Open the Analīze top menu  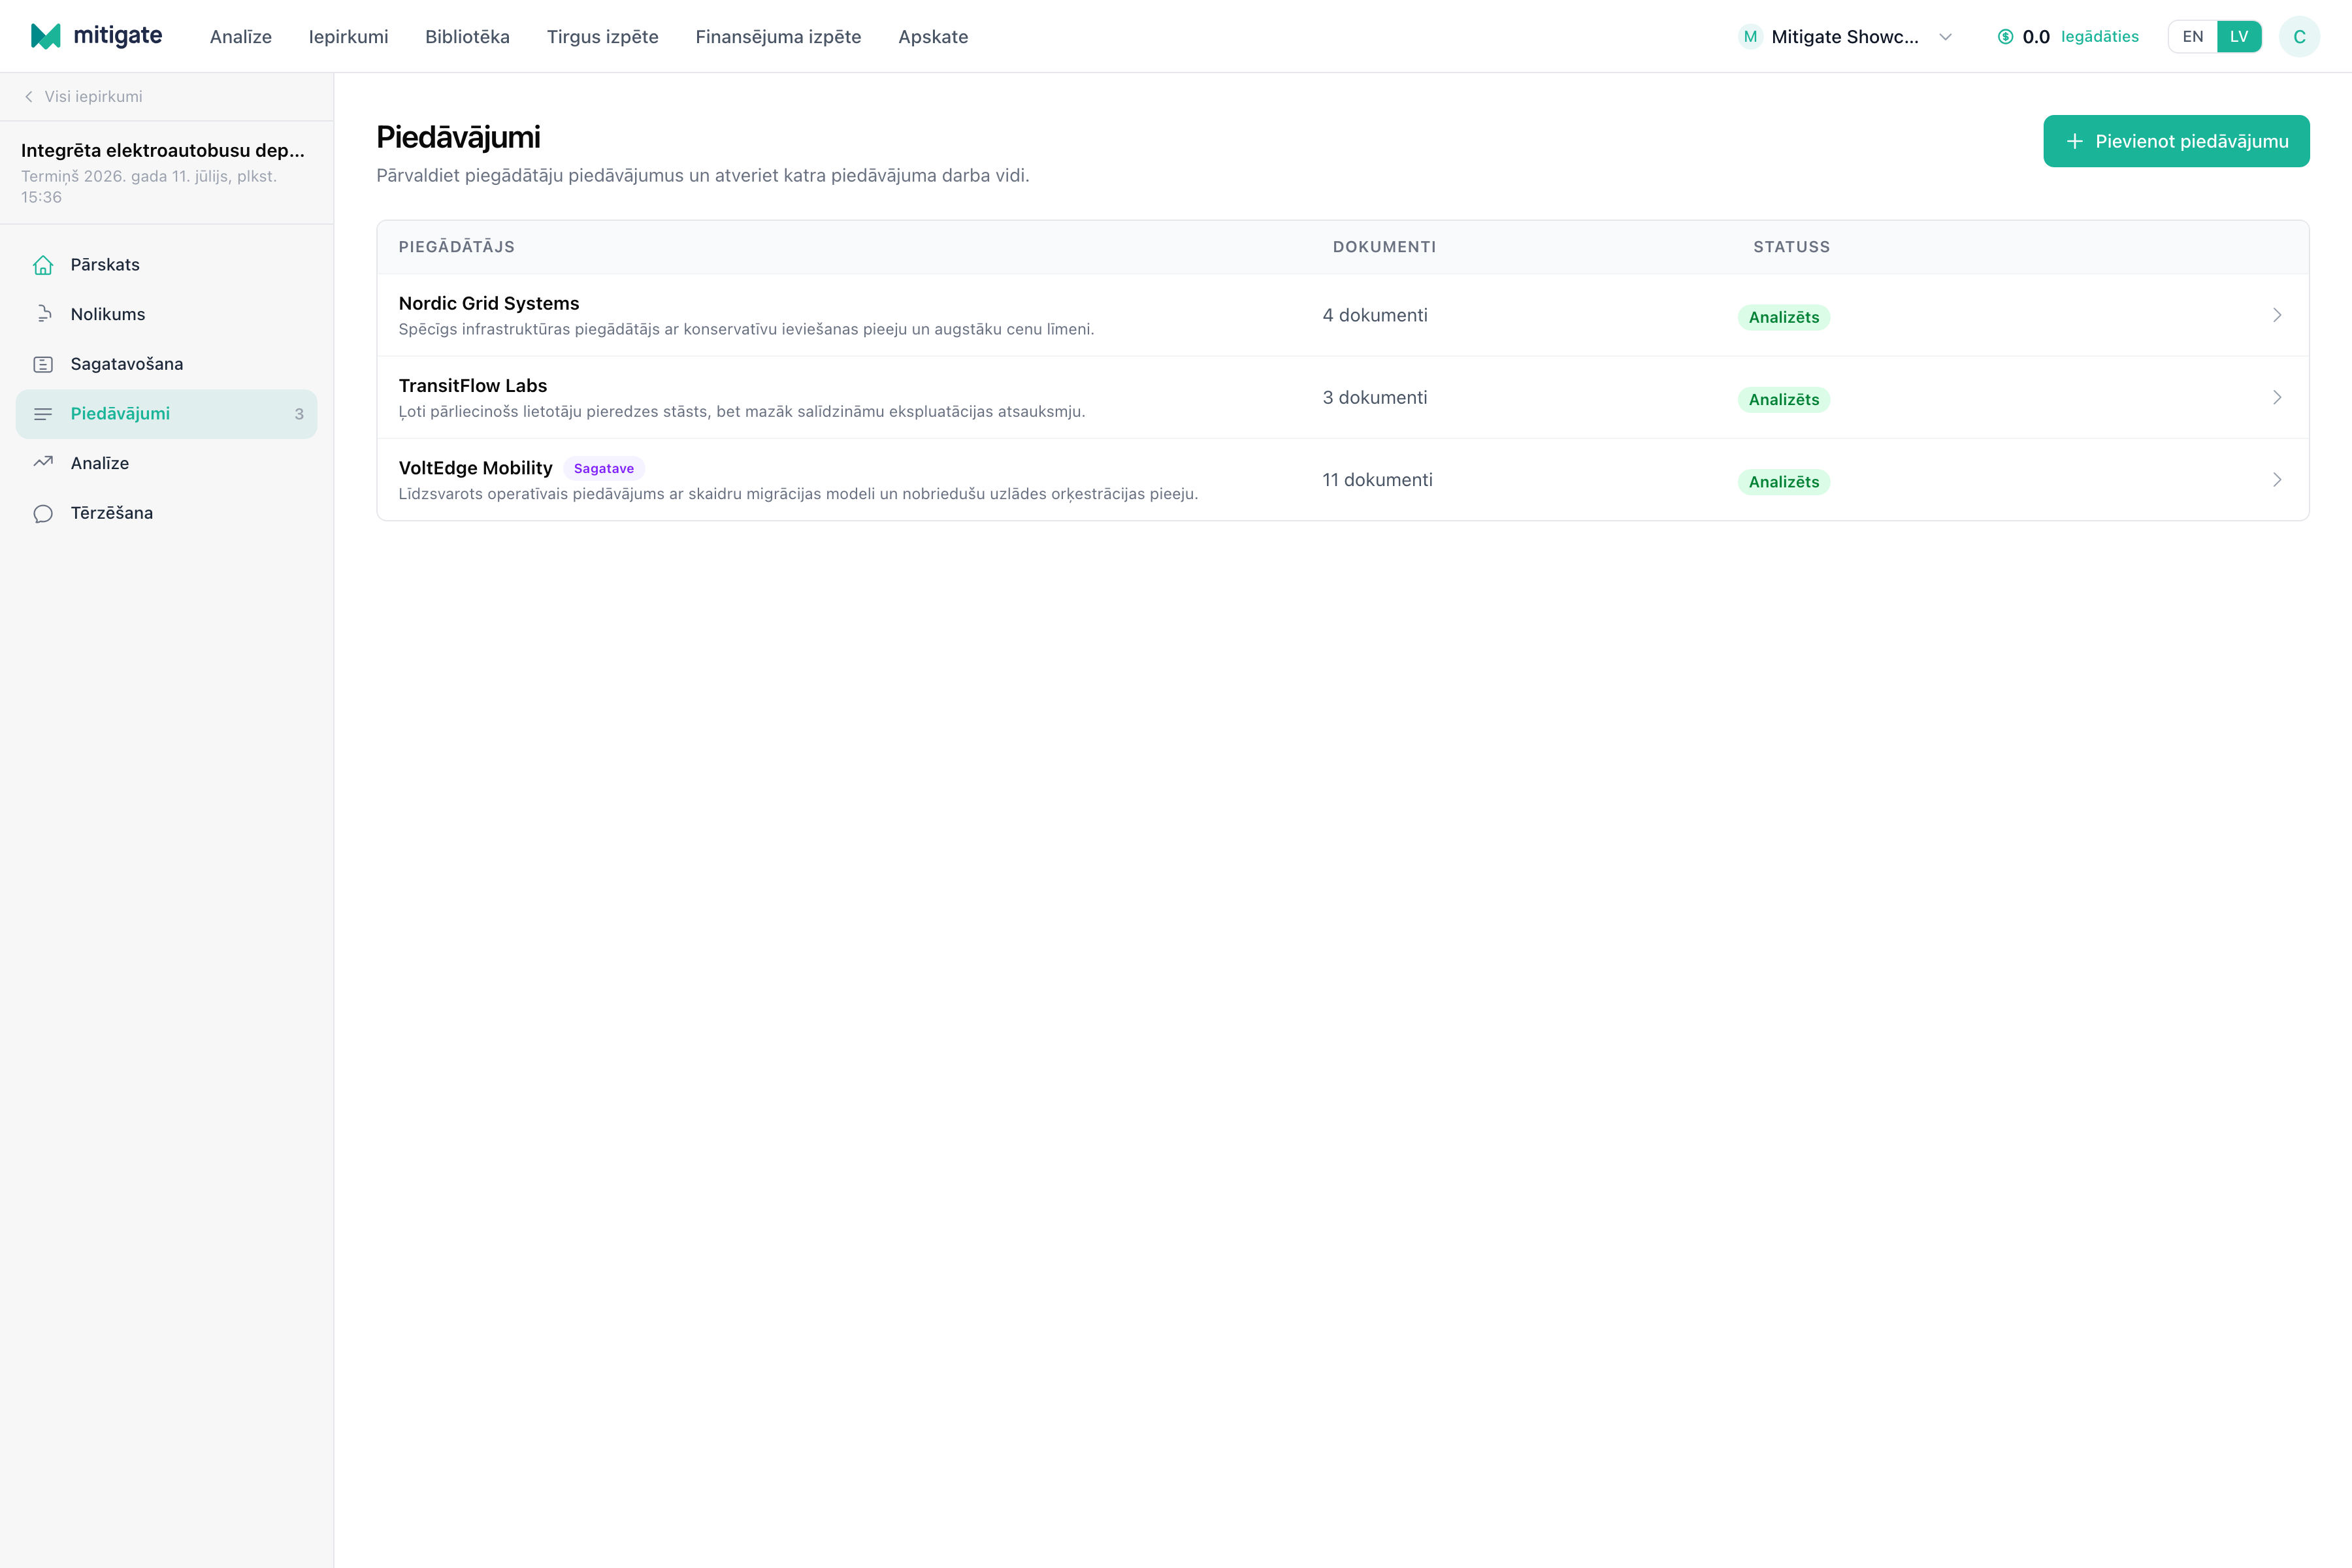pyautogui.click(x=241, y=37)
